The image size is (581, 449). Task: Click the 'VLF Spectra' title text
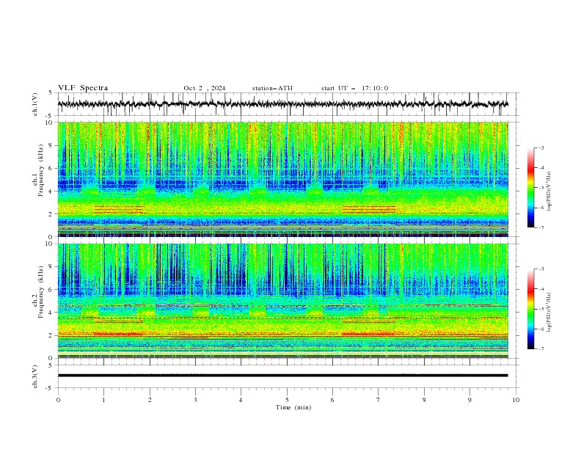coord(83,88)
